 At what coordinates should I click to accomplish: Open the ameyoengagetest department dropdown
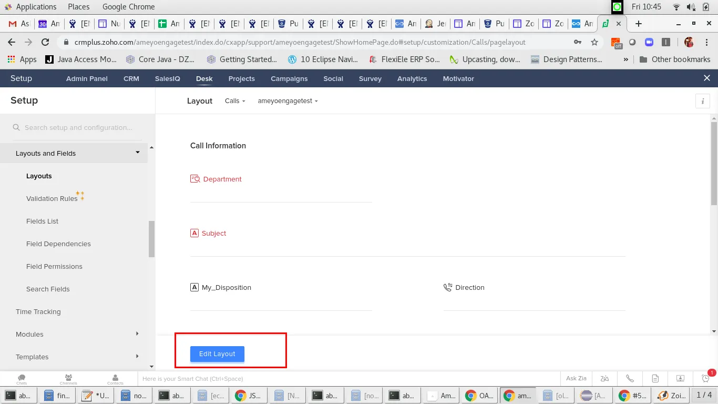288,101
